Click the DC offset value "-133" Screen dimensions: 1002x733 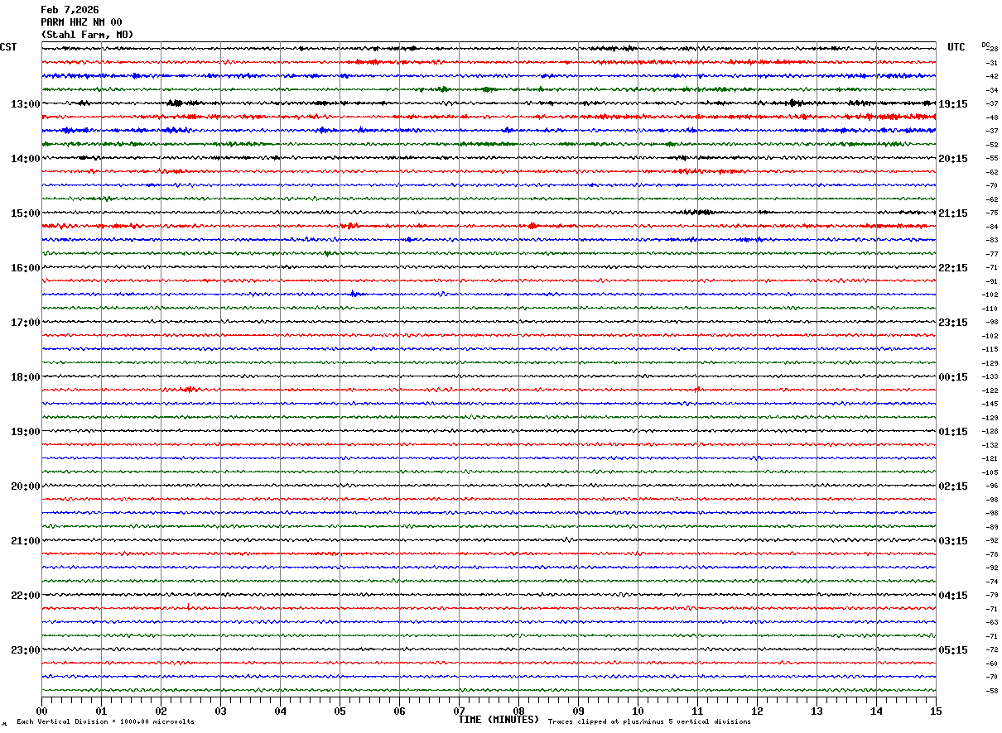coord(990,376)
